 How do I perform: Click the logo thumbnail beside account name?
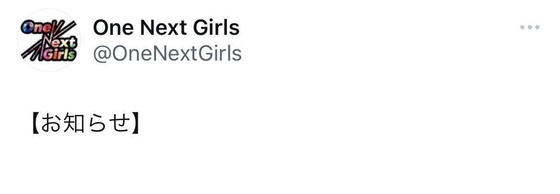(48, 41)
